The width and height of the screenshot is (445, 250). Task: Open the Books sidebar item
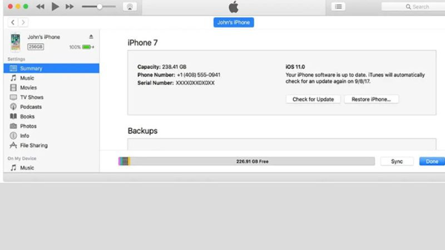pyautogui.click(x=51, y=117)
